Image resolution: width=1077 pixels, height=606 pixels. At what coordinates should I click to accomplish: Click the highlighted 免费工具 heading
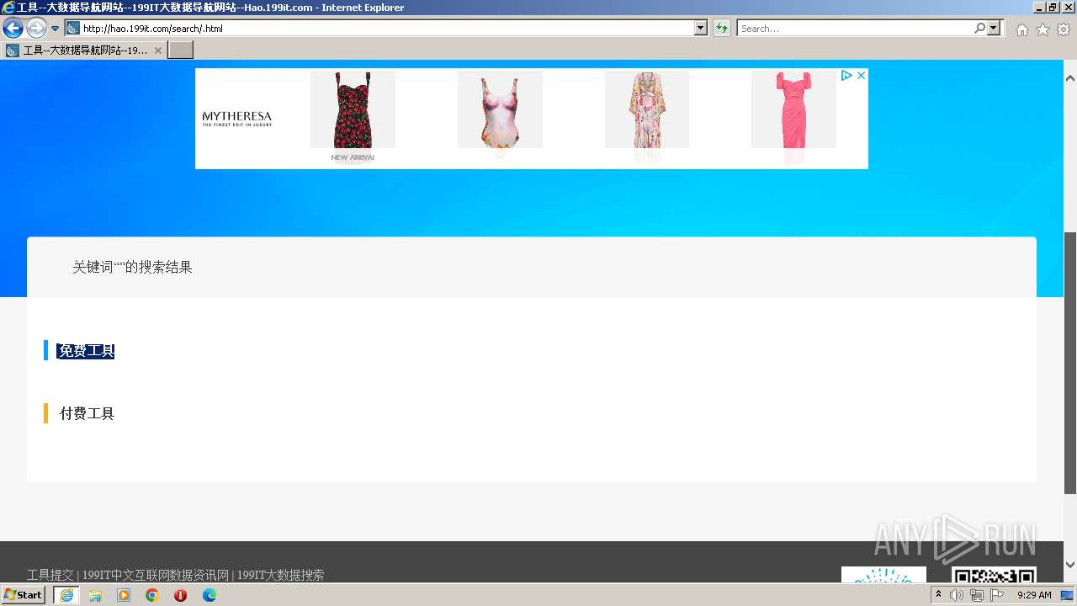(x=86, y=351)
